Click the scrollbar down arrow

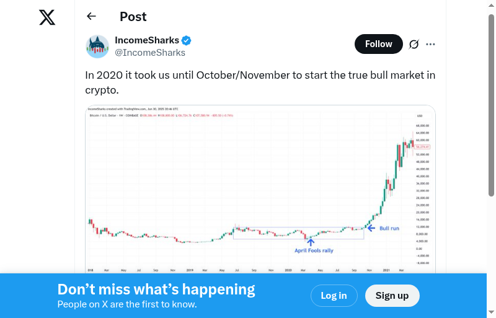click(491, 312)
